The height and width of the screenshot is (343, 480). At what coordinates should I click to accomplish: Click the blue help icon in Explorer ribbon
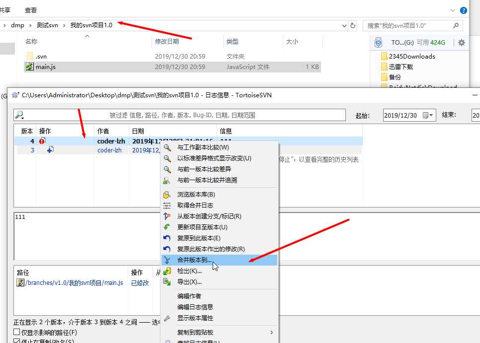464,10
